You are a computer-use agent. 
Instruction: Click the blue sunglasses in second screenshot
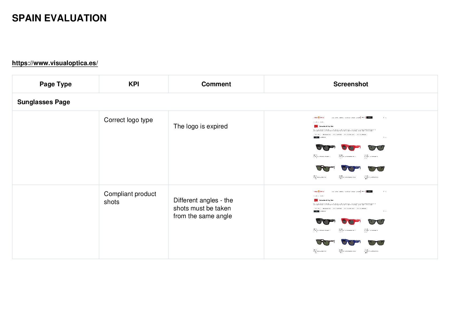(351, 242)
